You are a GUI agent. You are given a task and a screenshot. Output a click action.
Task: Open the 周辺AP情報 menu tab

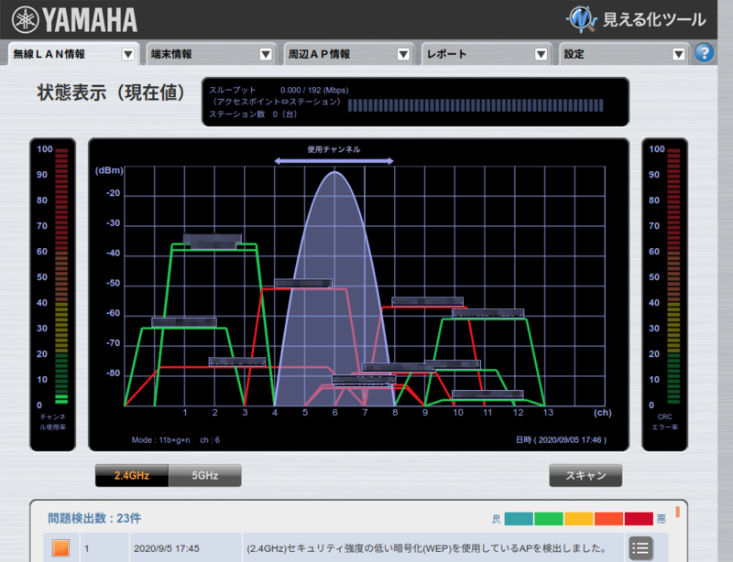[x=349, y=54]
